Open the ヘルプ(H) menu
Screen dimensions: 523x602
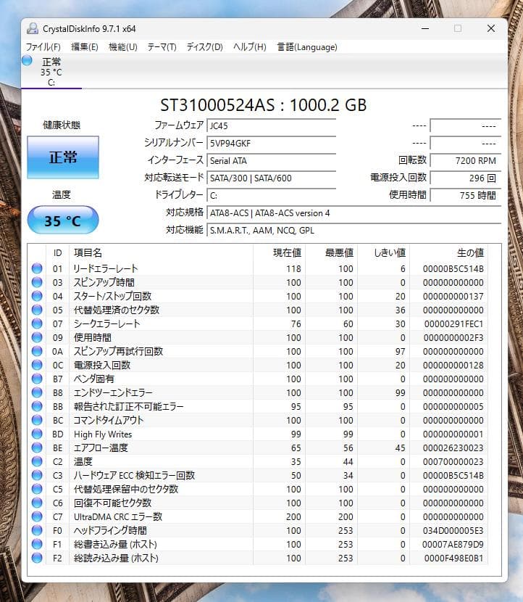pyautogui.click(x=250, y=47)
